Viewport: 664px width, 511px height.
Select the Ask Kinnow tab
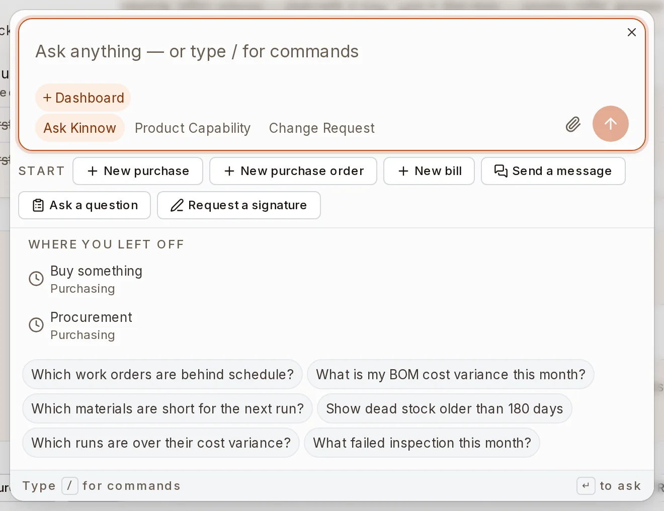pos(79,128)
